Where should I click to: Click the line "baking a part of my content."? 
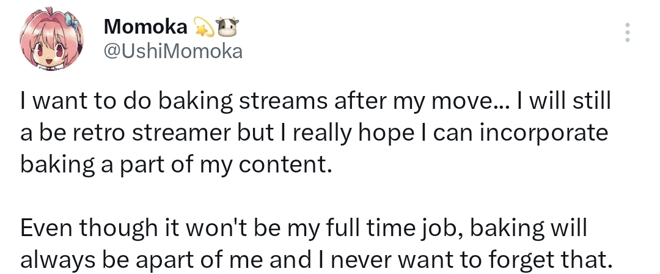[x=176, y=166]
